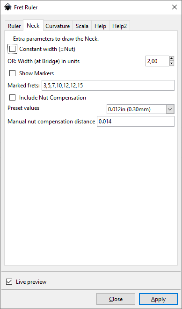Open the Curvature tab

click(58, 26)
